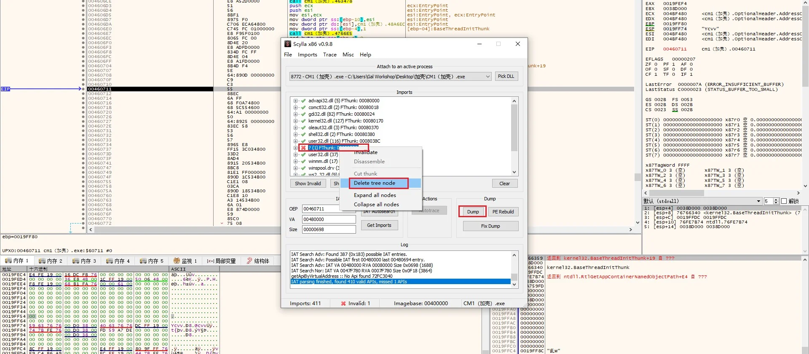809x354 pixels.
Task: Click green check icon beside winspool.drv
Action: (303, 168)
